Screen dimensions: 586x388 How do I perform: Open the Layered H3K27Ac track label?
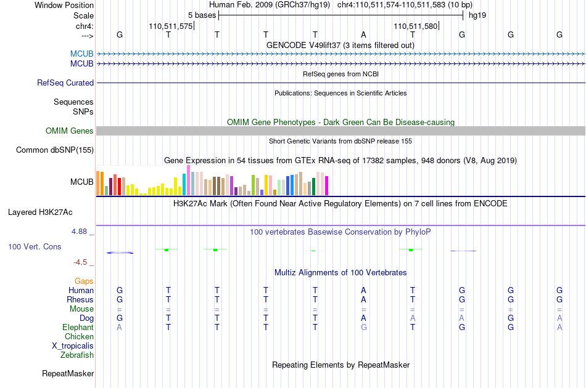(x=40, y=212)
